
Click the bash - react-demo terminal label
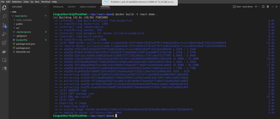243,7
